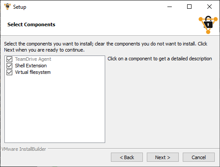Toggle the TeamDrive Agent checkbox
Screen dimensions: 220x167
(10, 59)
